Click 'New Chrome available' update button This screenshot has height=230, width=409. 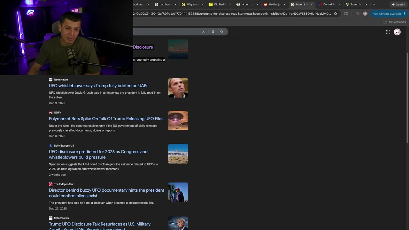click(x=387, y=14)
